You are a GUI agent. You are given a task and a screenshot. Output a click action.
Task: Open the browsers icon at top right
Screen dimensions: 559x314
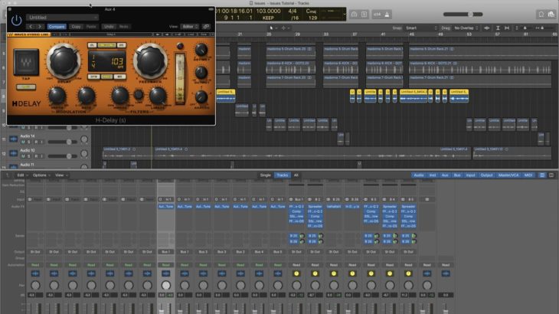[551, 15]
